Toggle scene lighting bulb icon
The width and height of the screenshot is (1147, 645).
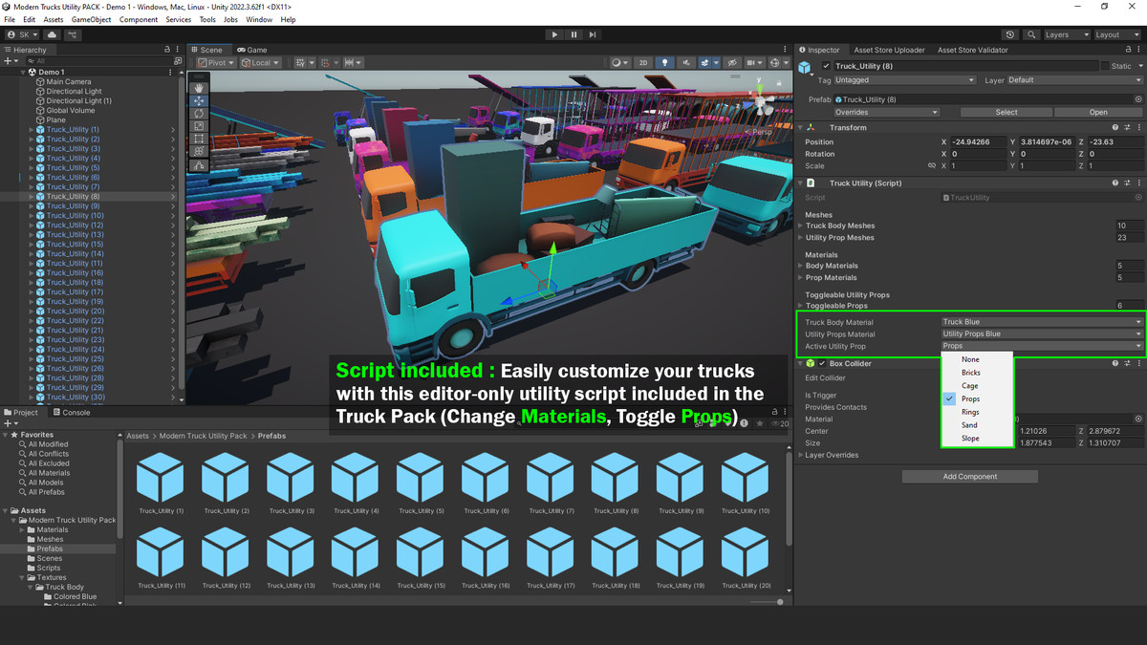tap(665, 62)
